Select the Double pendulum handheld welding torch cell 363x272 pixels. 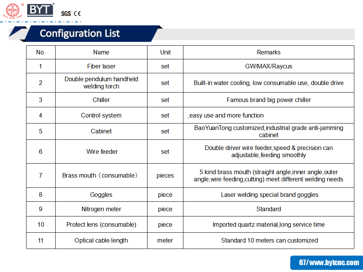coord(101,83)
